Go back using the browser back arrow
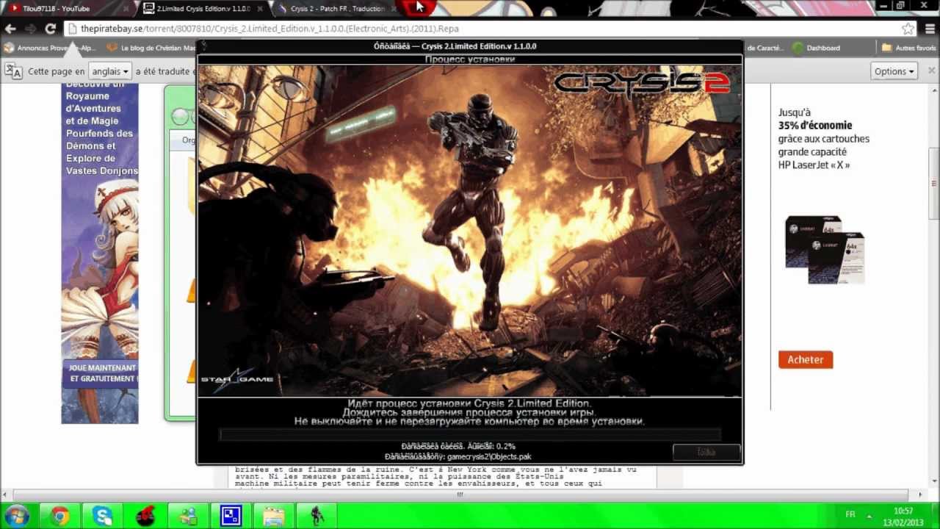Image resolution: width=940 pixels, height=529 pixels. 10,29
